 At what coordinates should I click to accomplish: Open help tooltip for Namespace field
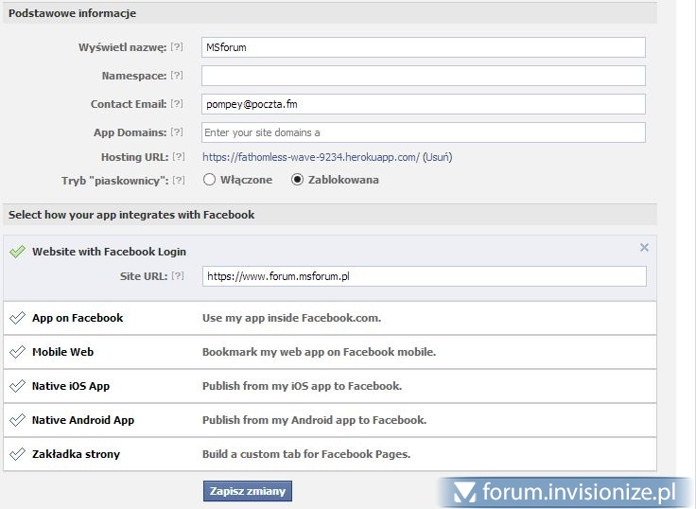point(177,76)
